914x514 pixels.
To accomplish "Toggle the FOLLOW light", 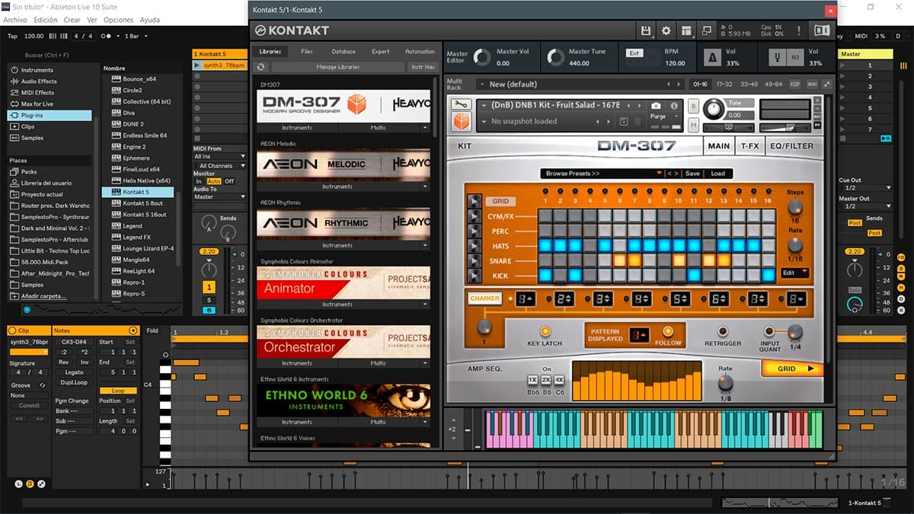I will click(668, 331).
